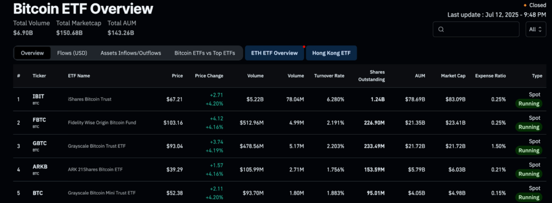Click the $21.35B AUM value
The image size is (552, 203).
tap(416, 122)
